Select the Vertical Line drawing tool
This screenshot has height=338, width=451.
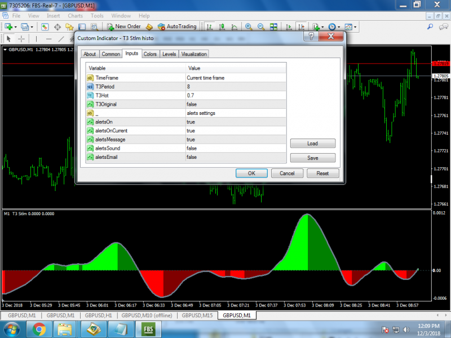(36, 38)
